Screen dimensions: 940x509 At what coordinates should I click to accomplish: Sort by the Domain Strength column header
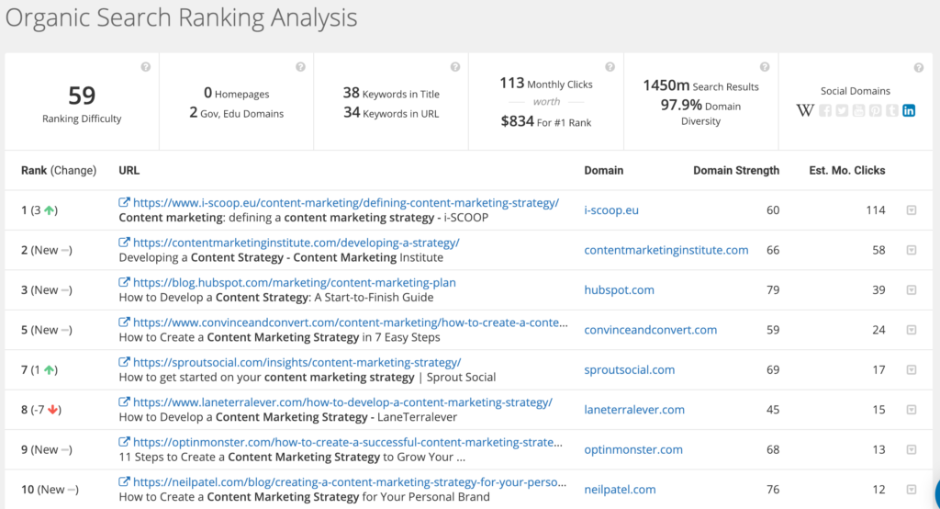click(736, 171)
